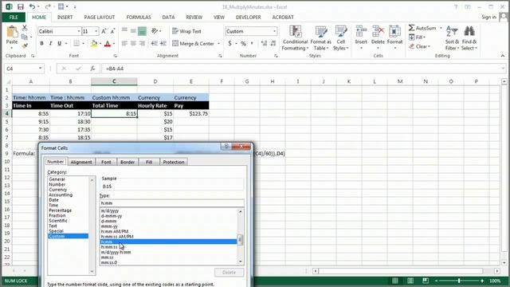The width and height of the screenshot is (510, 287).
Task: Click Increase Font Size icon
Action: 104,31
